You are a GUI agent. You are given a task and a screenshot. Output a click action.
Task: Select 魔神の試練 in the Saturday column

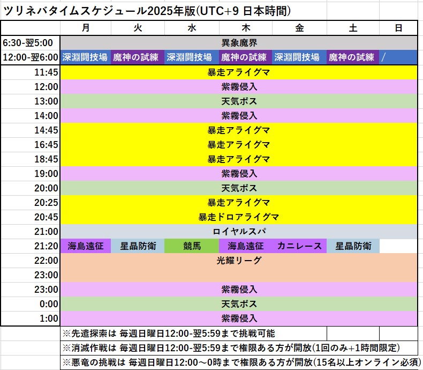click(353, 57)
